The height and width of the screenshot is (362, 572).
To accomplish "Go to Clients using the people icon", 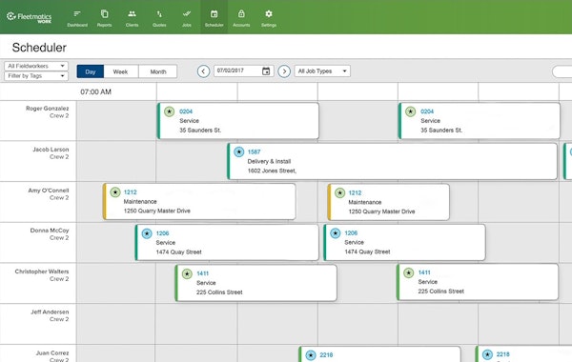I will coord(132,17).
